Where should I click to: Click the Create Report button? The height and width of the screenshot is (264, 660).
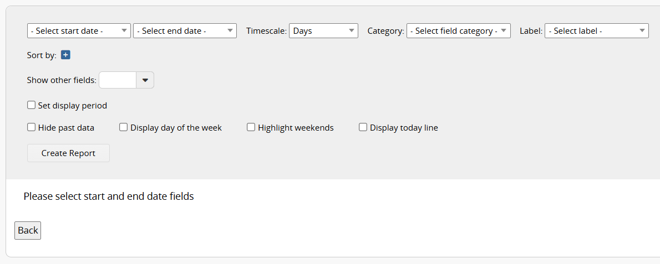(68, 153)
